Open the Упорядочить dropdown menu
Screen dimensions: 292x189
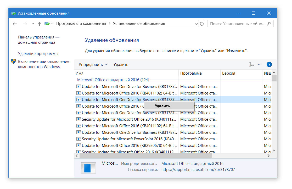(93, 65)
